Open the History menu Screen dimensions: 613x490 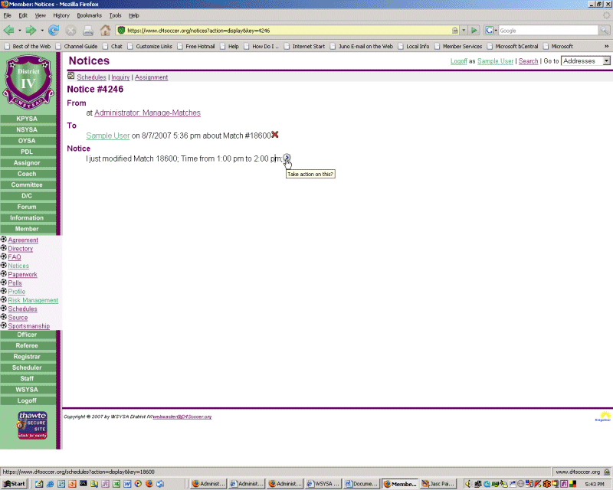(61, 15)
